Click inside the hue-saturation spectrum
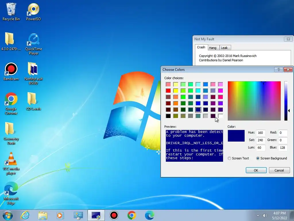Screen dimensions: 294x221 click(x=254, y=101)
